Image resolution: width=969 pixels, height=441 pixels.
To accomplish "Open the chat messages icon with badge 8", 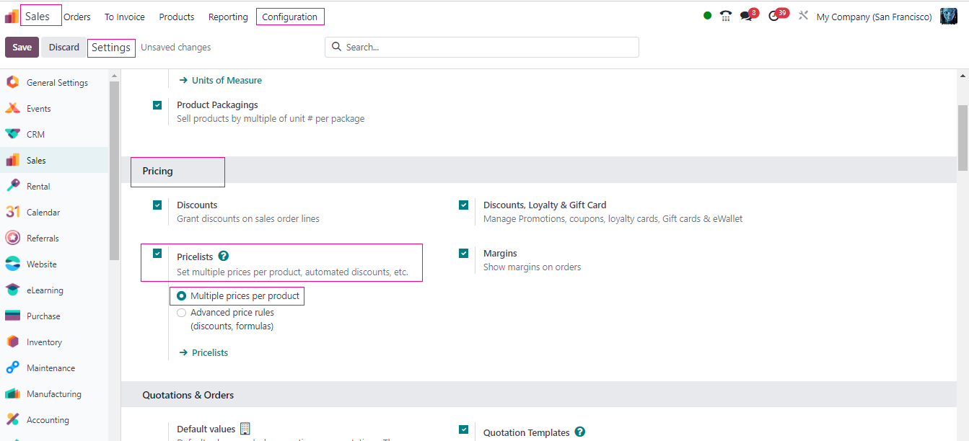I will [746, 16].
